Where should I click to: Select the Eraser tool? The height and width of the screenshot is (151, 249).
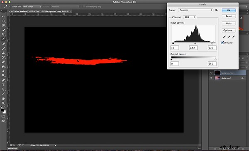(x=3, y=62)
